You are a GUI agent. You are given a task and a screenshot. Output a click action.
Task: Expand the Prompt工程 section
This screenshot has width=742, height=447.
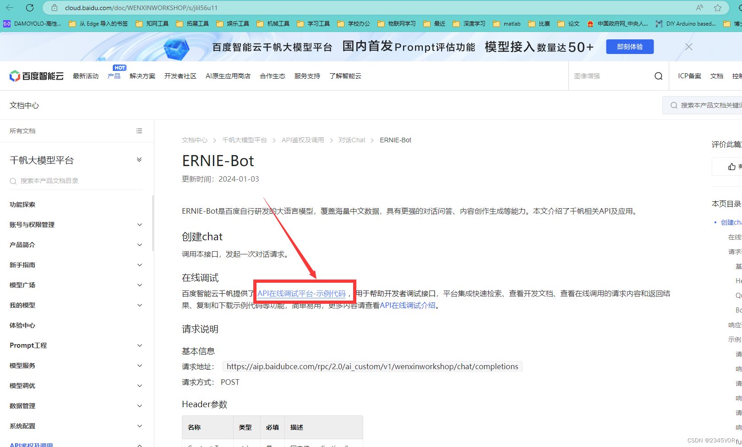(76, 345)
